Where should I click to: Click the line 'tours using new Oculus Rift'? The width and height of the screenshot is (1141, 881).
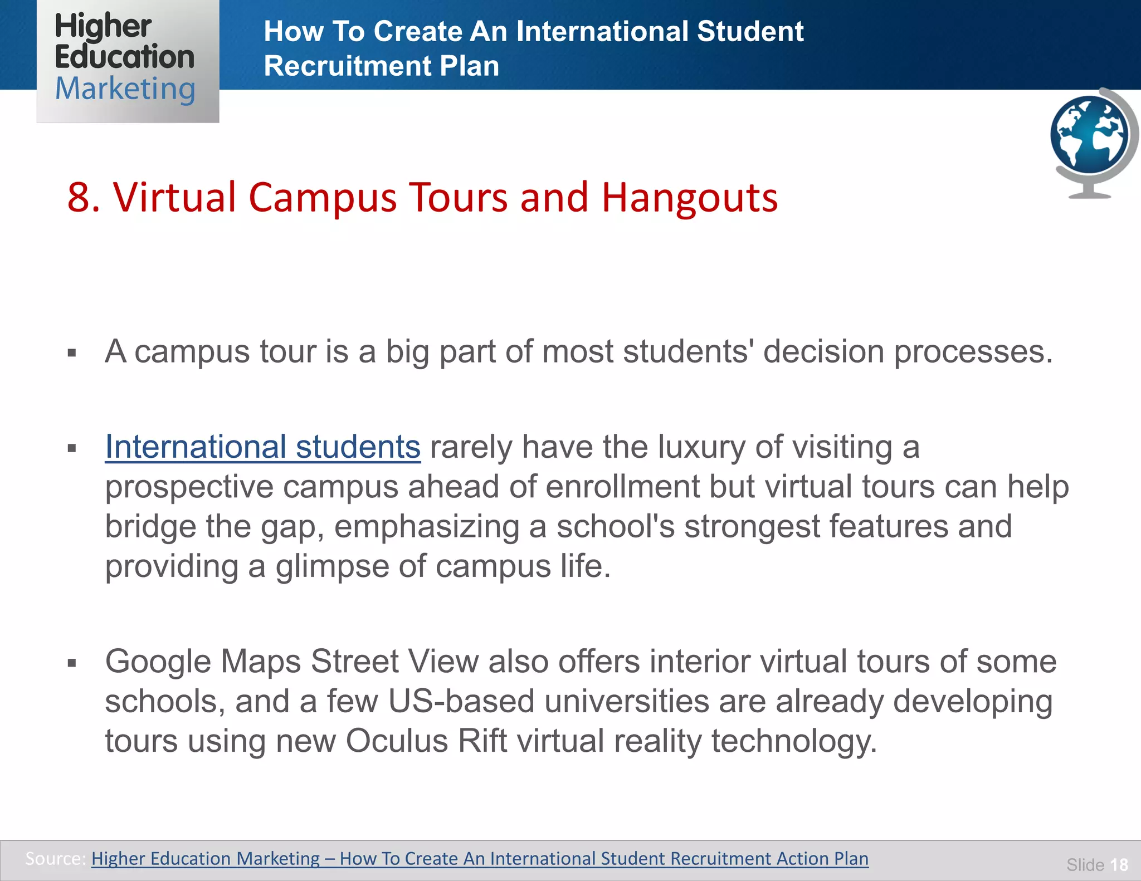(491, 741)
